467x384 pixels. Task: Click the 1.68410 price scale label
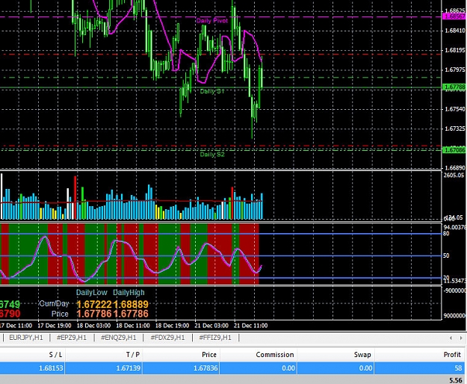click(x=455, y=31)
